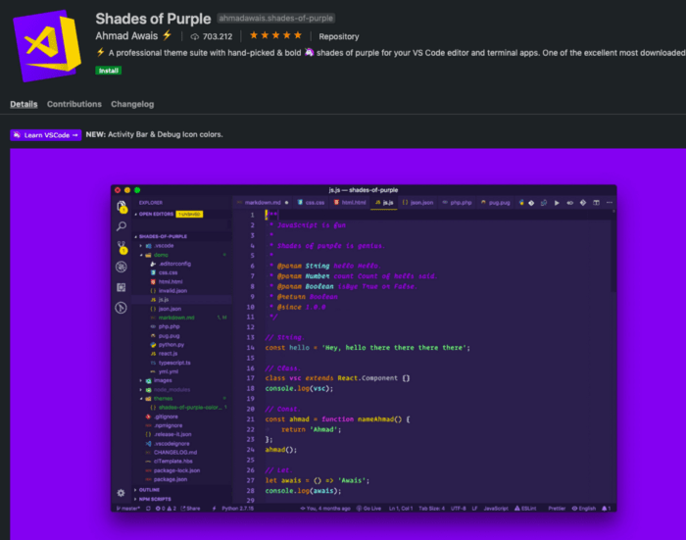Viewport: 686px width, 540px height.
Task: Switch to the Details tab
Action: coord(24,104)
